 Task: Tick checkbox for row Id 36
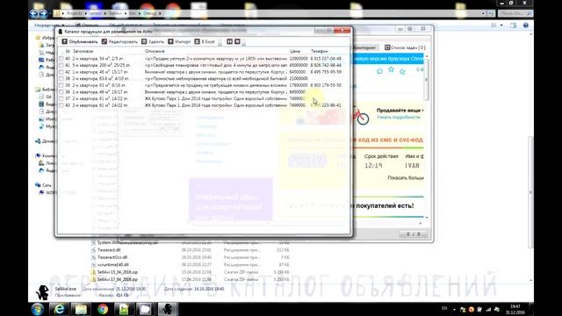61,92
